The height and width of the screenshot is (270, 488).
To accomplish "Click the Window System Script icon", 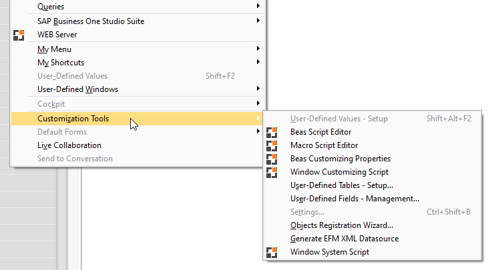I will [x=272, y=252].
